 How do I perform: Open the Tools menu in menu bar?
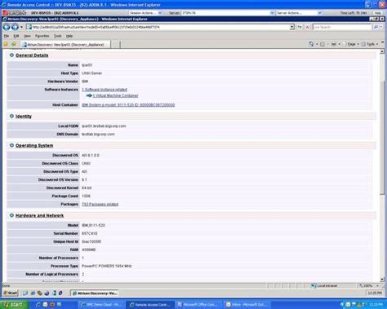coord(57,36)
